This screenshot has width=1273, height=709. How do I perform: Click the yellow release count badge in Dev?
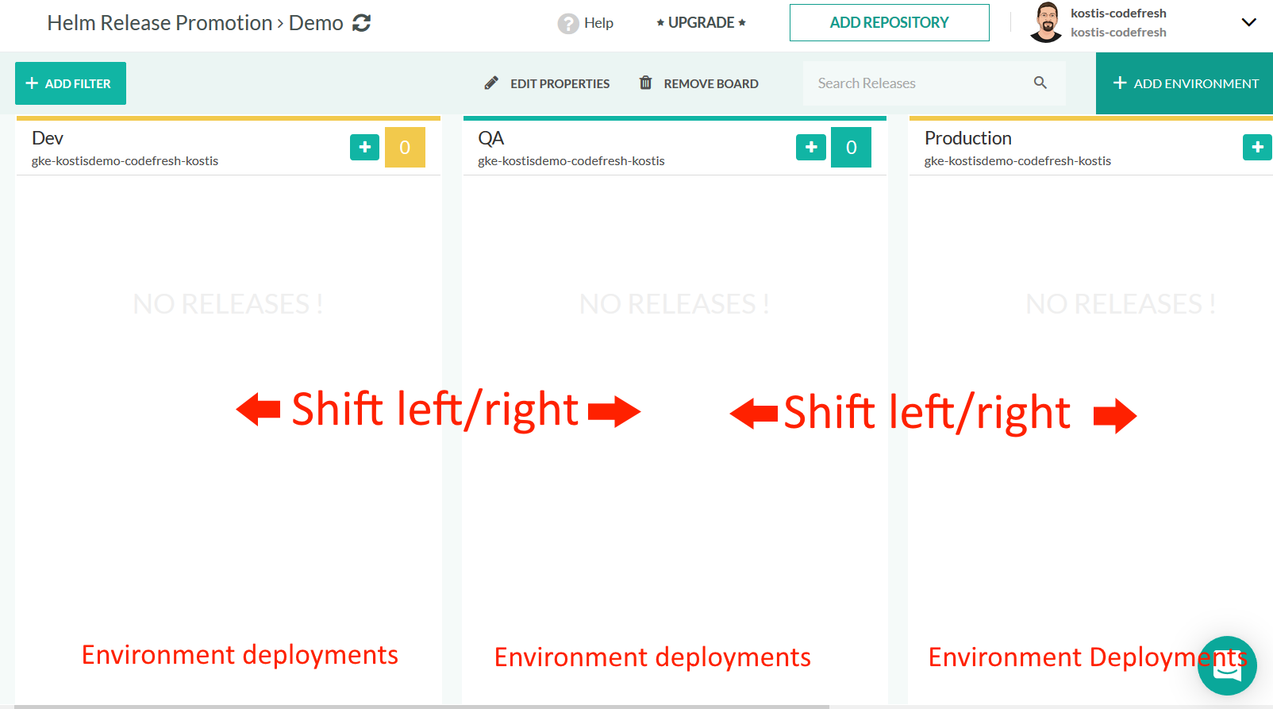click(x=405, y=147)
